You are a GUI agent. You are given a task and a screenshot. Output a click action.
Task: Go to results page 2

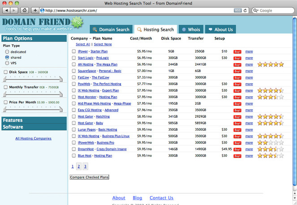pos(79,167)
